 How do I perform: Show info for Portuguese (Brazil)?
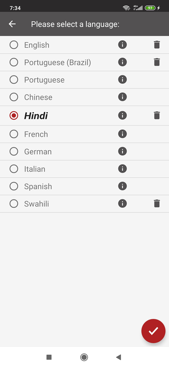122,62
